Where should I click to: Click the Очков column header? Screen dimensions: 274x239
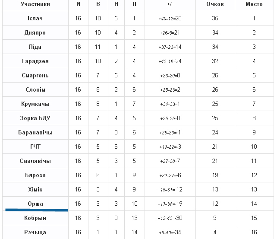[x=215, y=4]
